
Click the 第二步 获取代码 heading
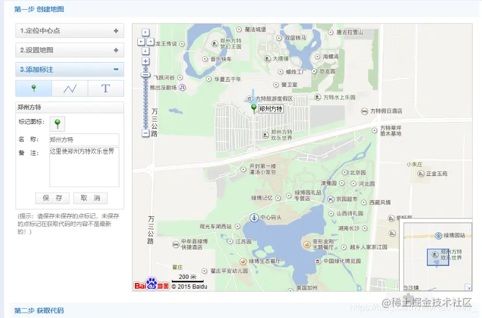39,311
